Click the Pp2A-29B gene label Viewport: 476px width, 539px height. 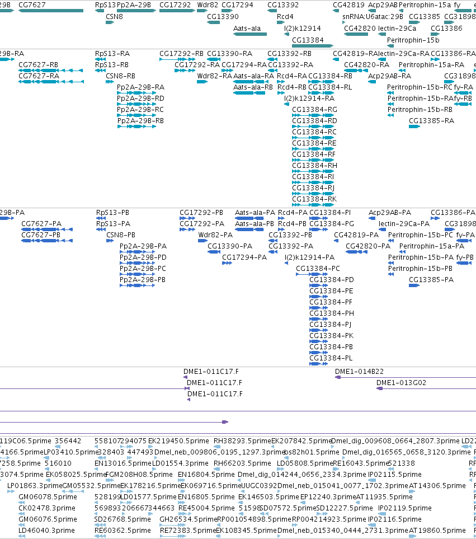click(x=134, y=5)
